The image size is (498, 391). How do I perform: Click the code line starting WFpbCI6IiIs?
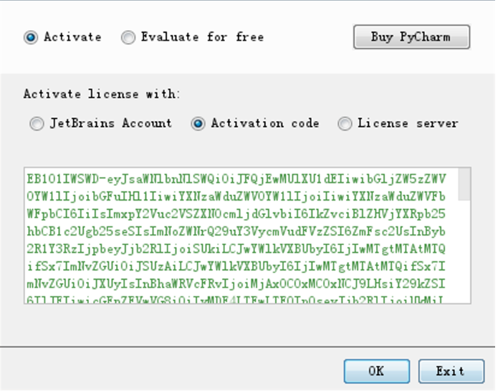tap(236, 214)
